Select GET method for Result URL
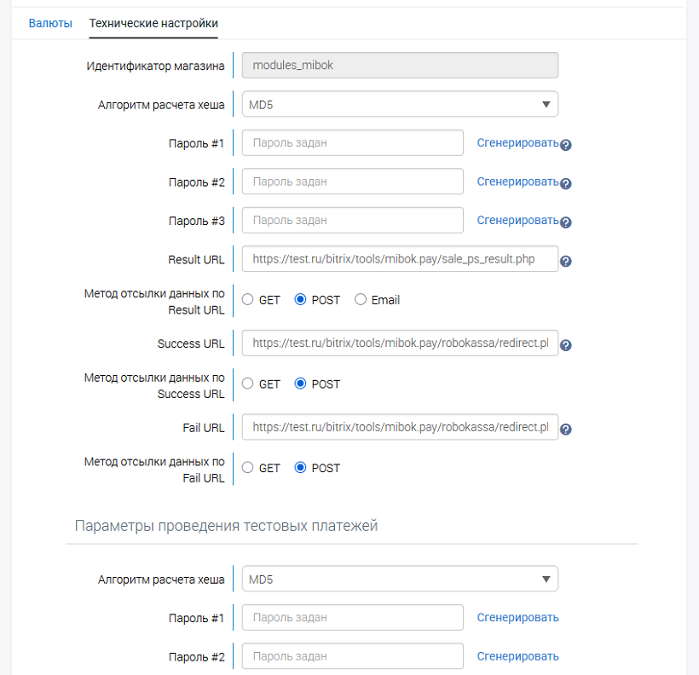699x675 pixels. pyautogui.click(x=247, y=299)
